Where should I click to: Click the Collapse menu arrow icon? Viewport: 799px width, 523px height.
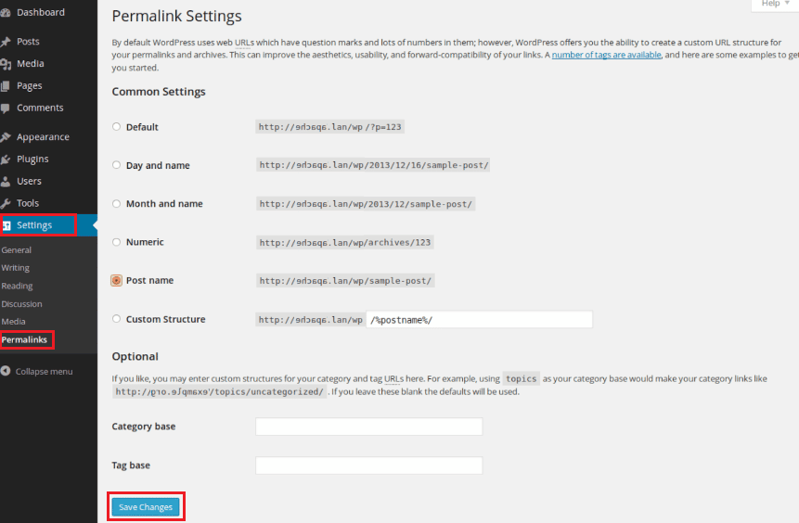pyautogui.click(x=6, y=371)
